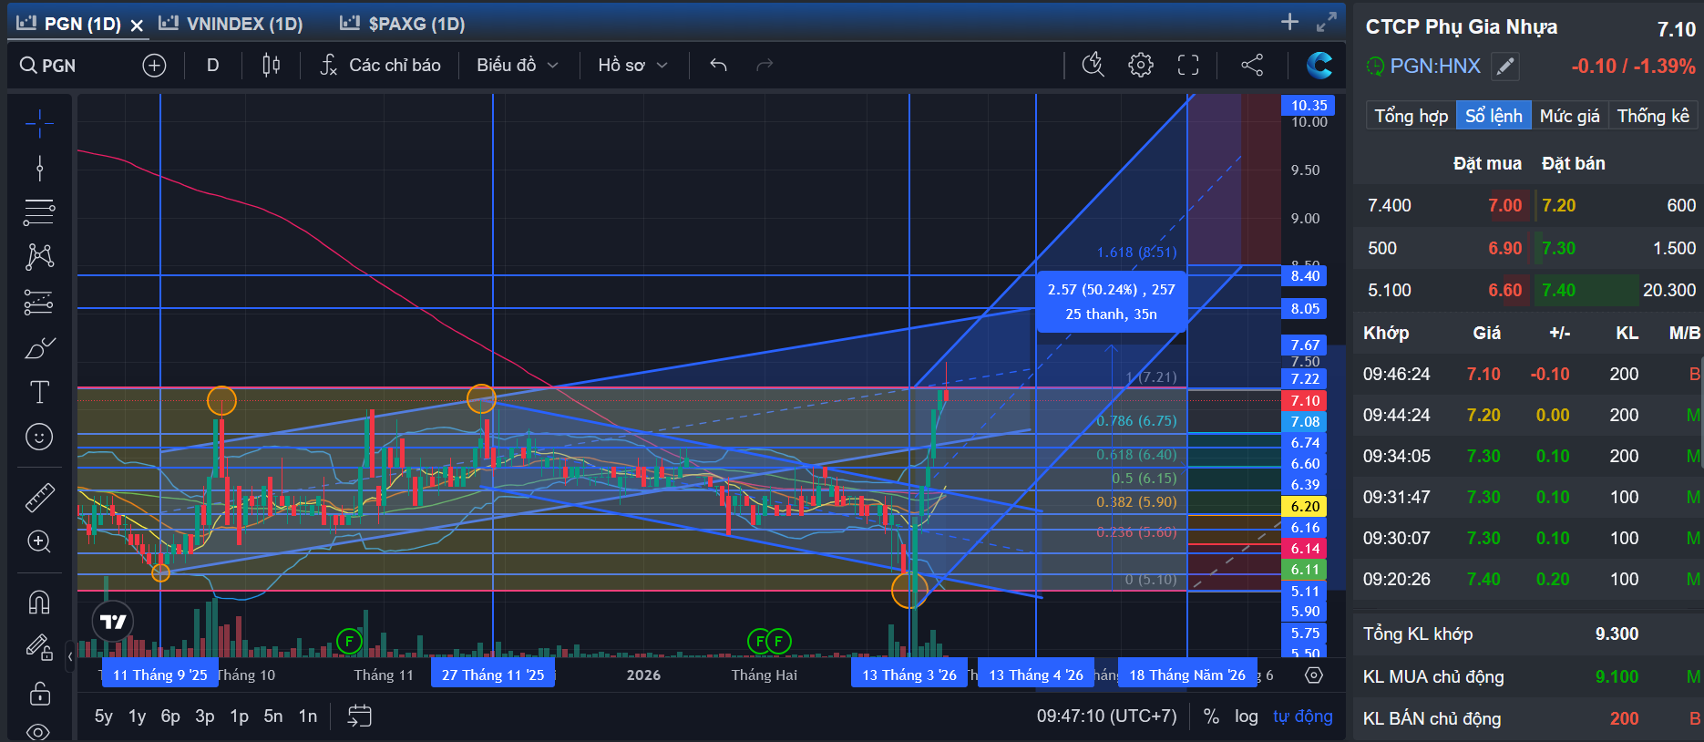Expand the 'Hồ sơ' dropdown

pos(632,65)
